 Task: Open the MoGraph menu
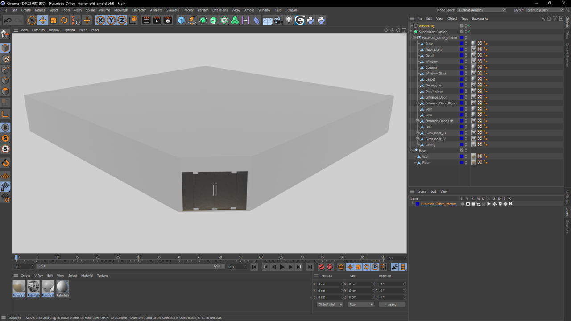(121, 10)
